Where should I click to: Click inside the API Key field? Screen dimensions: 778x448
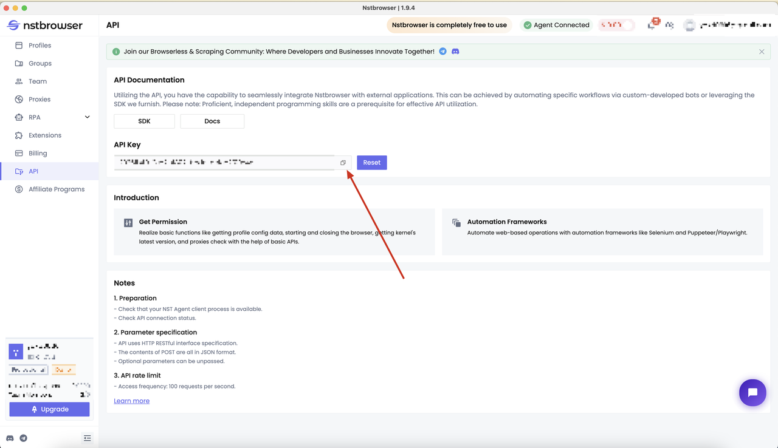(232, 163)
